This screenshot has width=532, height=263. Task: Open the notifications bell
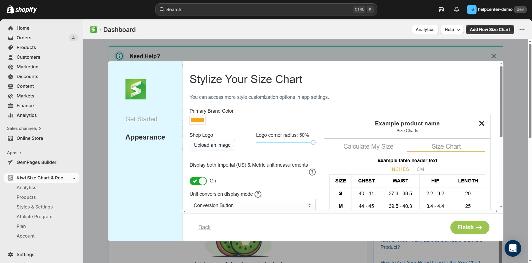coord(456,9)
